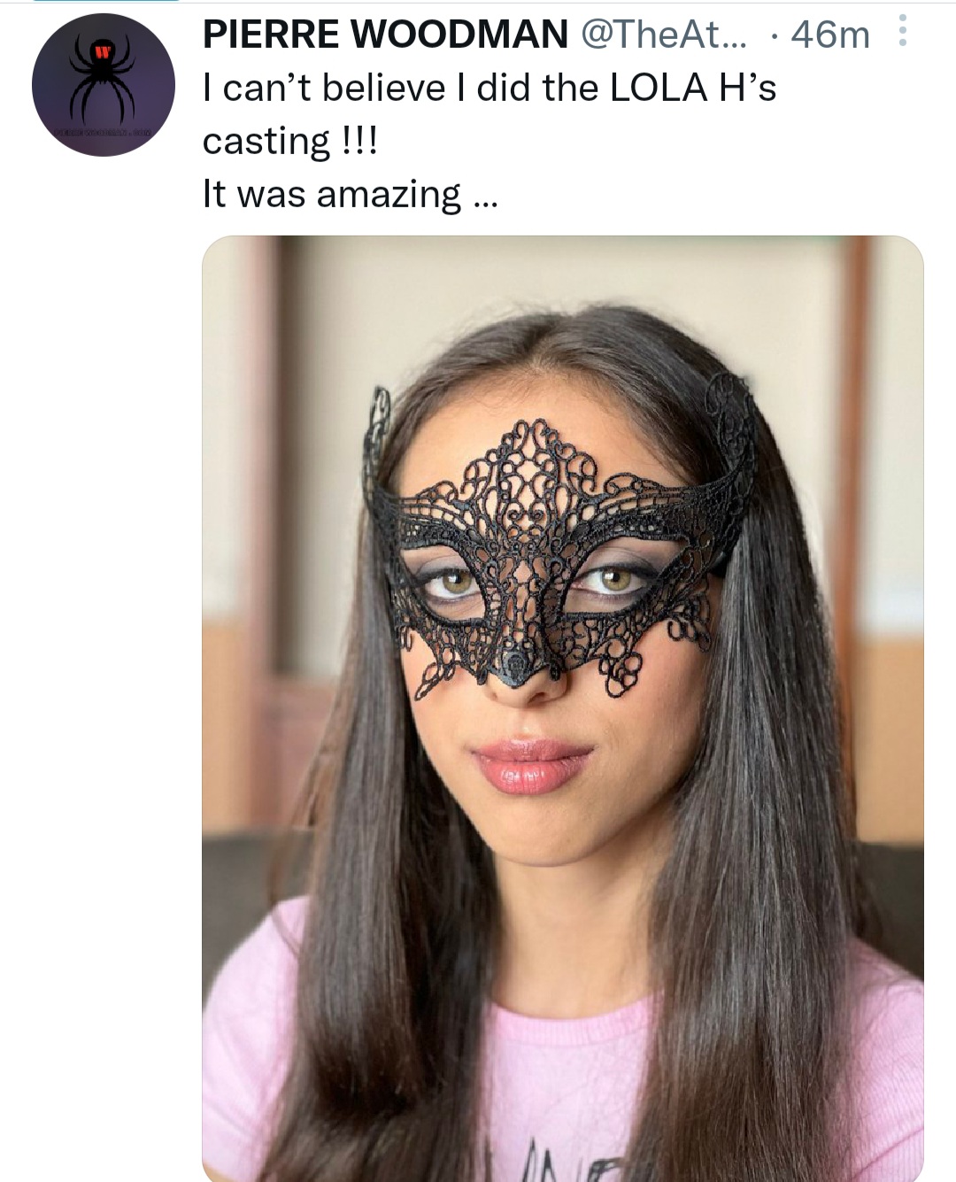The width and height of the screenshot is (956, 1182).
Task: Click the tweet text about casting
Action: pos(489,113)
